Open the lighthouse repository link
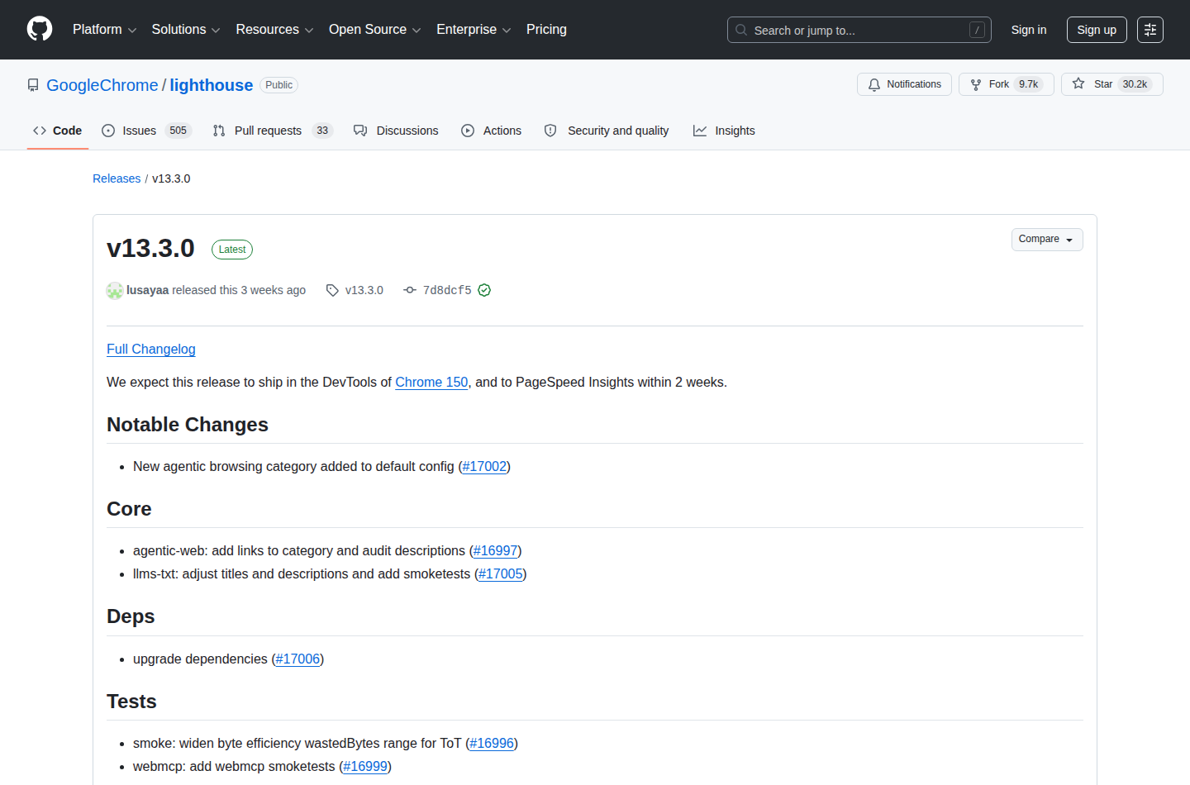 (x=212, y=85)
